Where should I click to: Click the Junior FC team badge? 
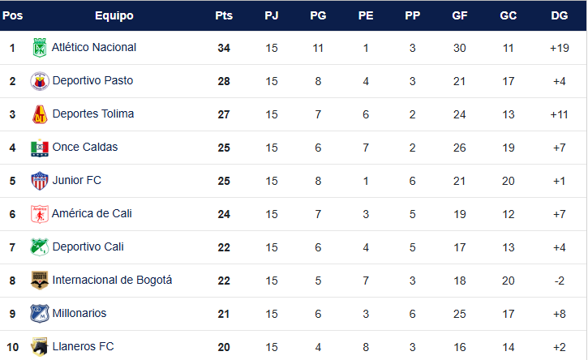click(39, 181)
